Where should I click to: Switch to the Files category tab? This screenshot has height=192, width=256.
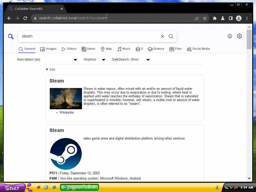tap(175, 49)
